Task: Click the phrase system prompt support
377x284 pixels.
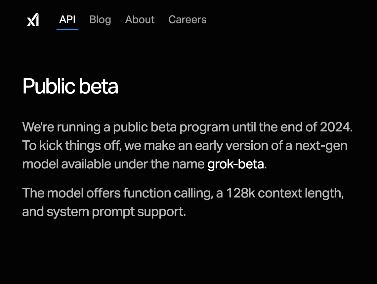Action: [116, 212]
